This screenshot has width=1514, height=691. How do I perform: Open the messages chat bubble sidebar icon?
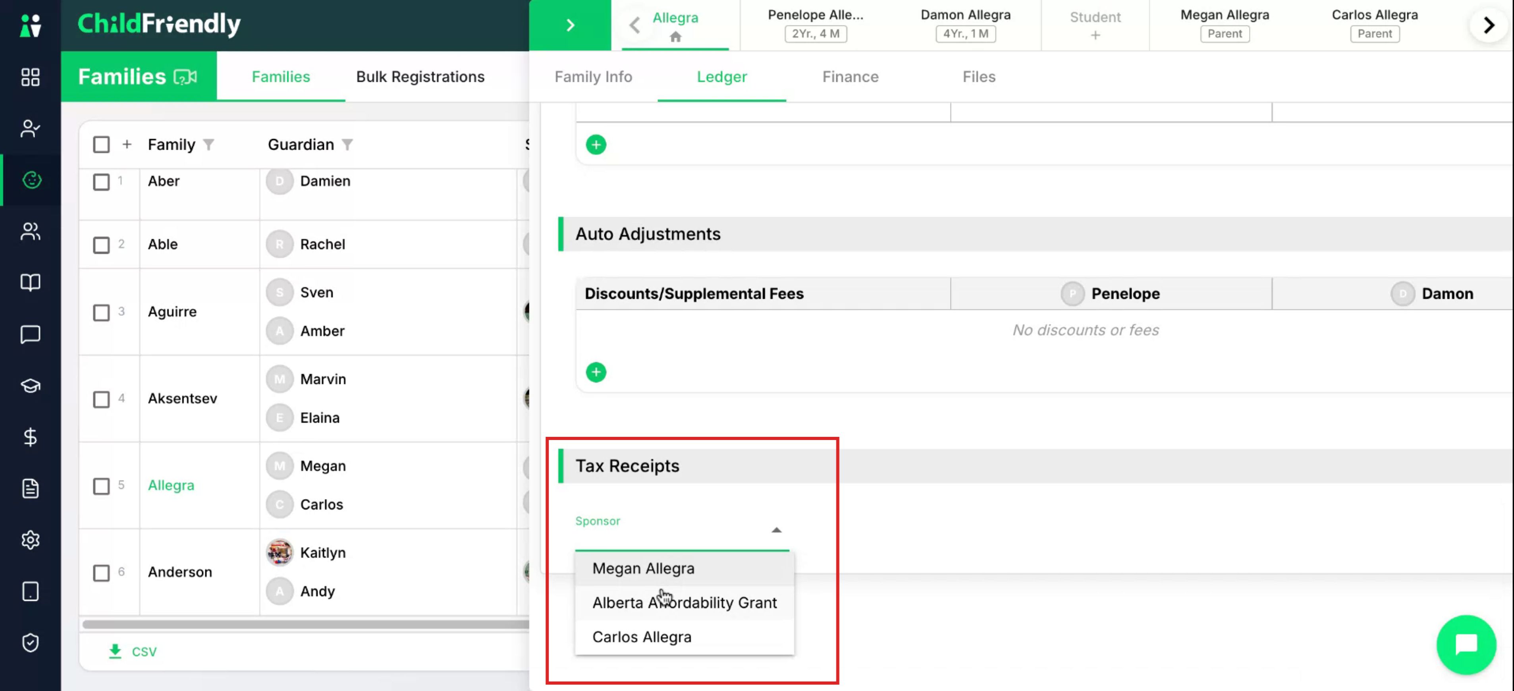30,334
